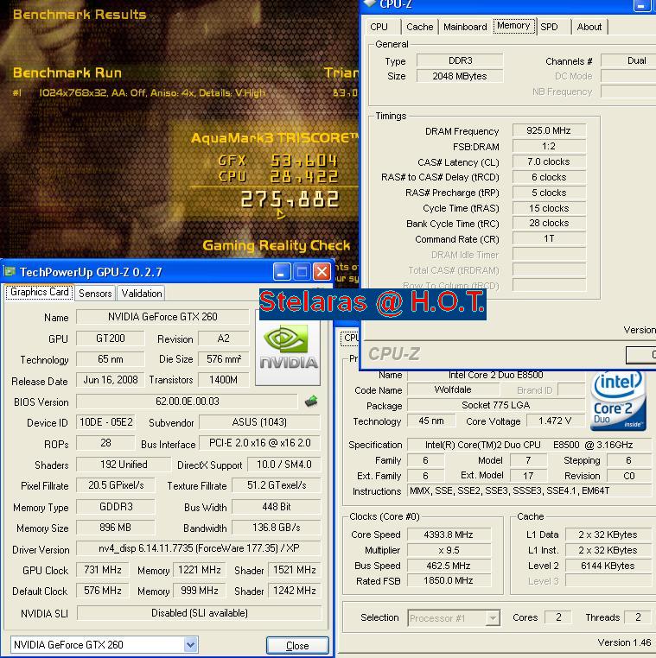
Task: Open the Mainboard tab in CPU-Z
Action: tap(465, 27)
